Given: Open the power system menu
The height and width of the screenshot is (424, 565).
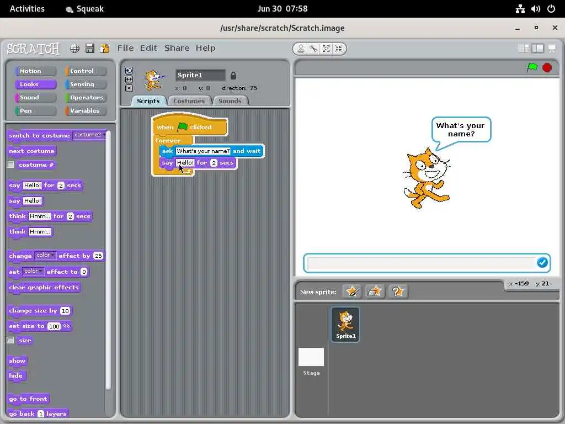Looking at the screenshot, I should [x=551, y=9].
